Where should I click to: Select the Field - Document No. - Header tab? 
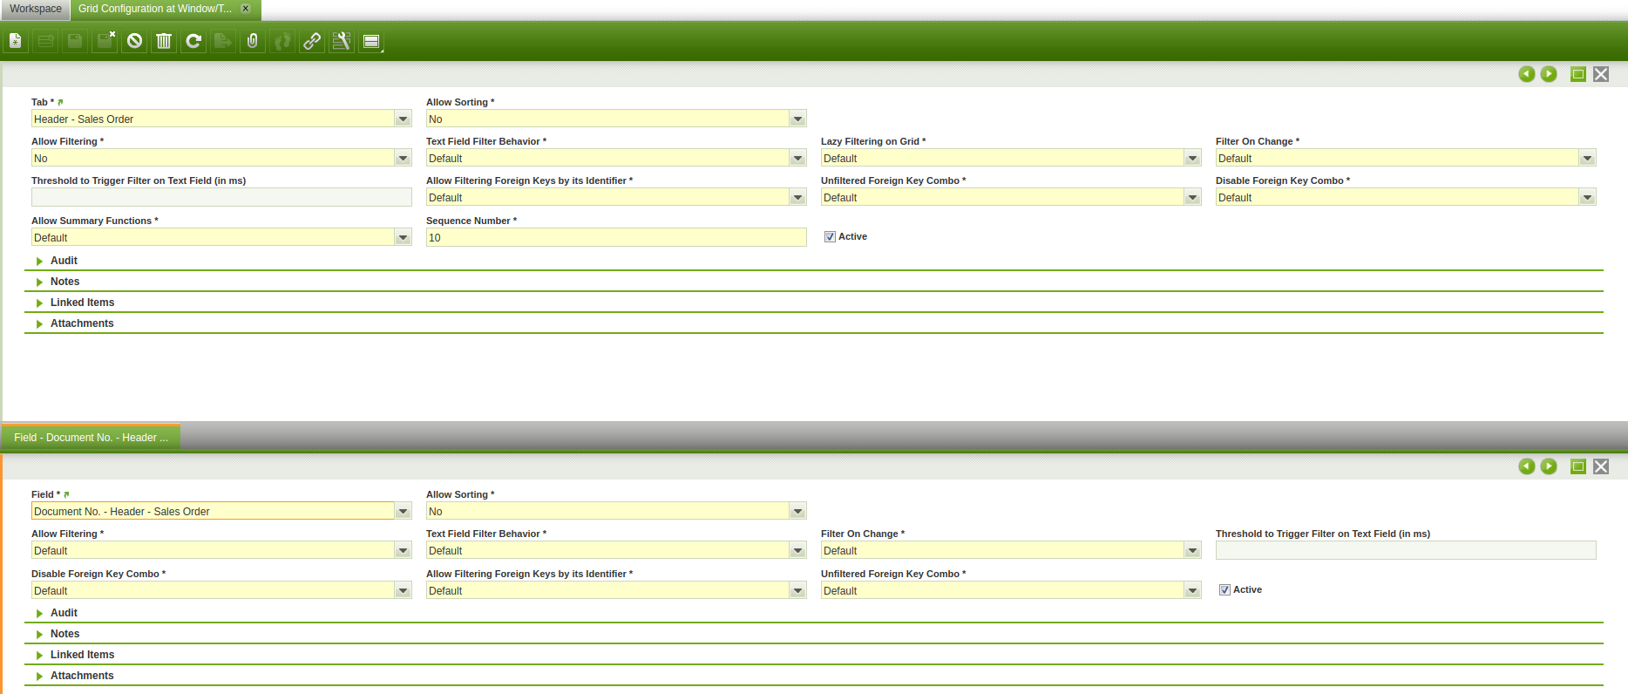(x=91, y=438)
